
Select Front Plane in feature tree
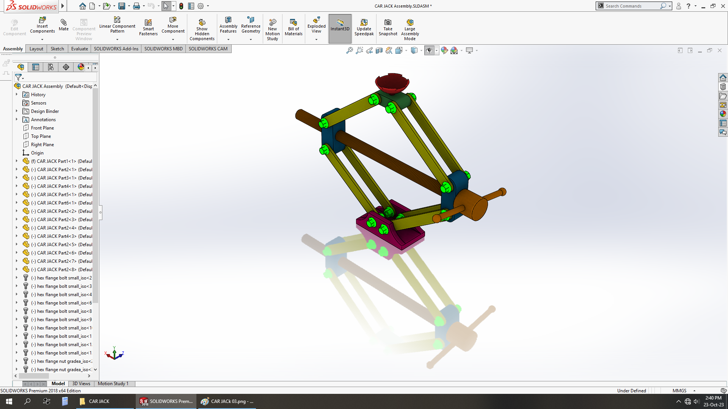42,128
